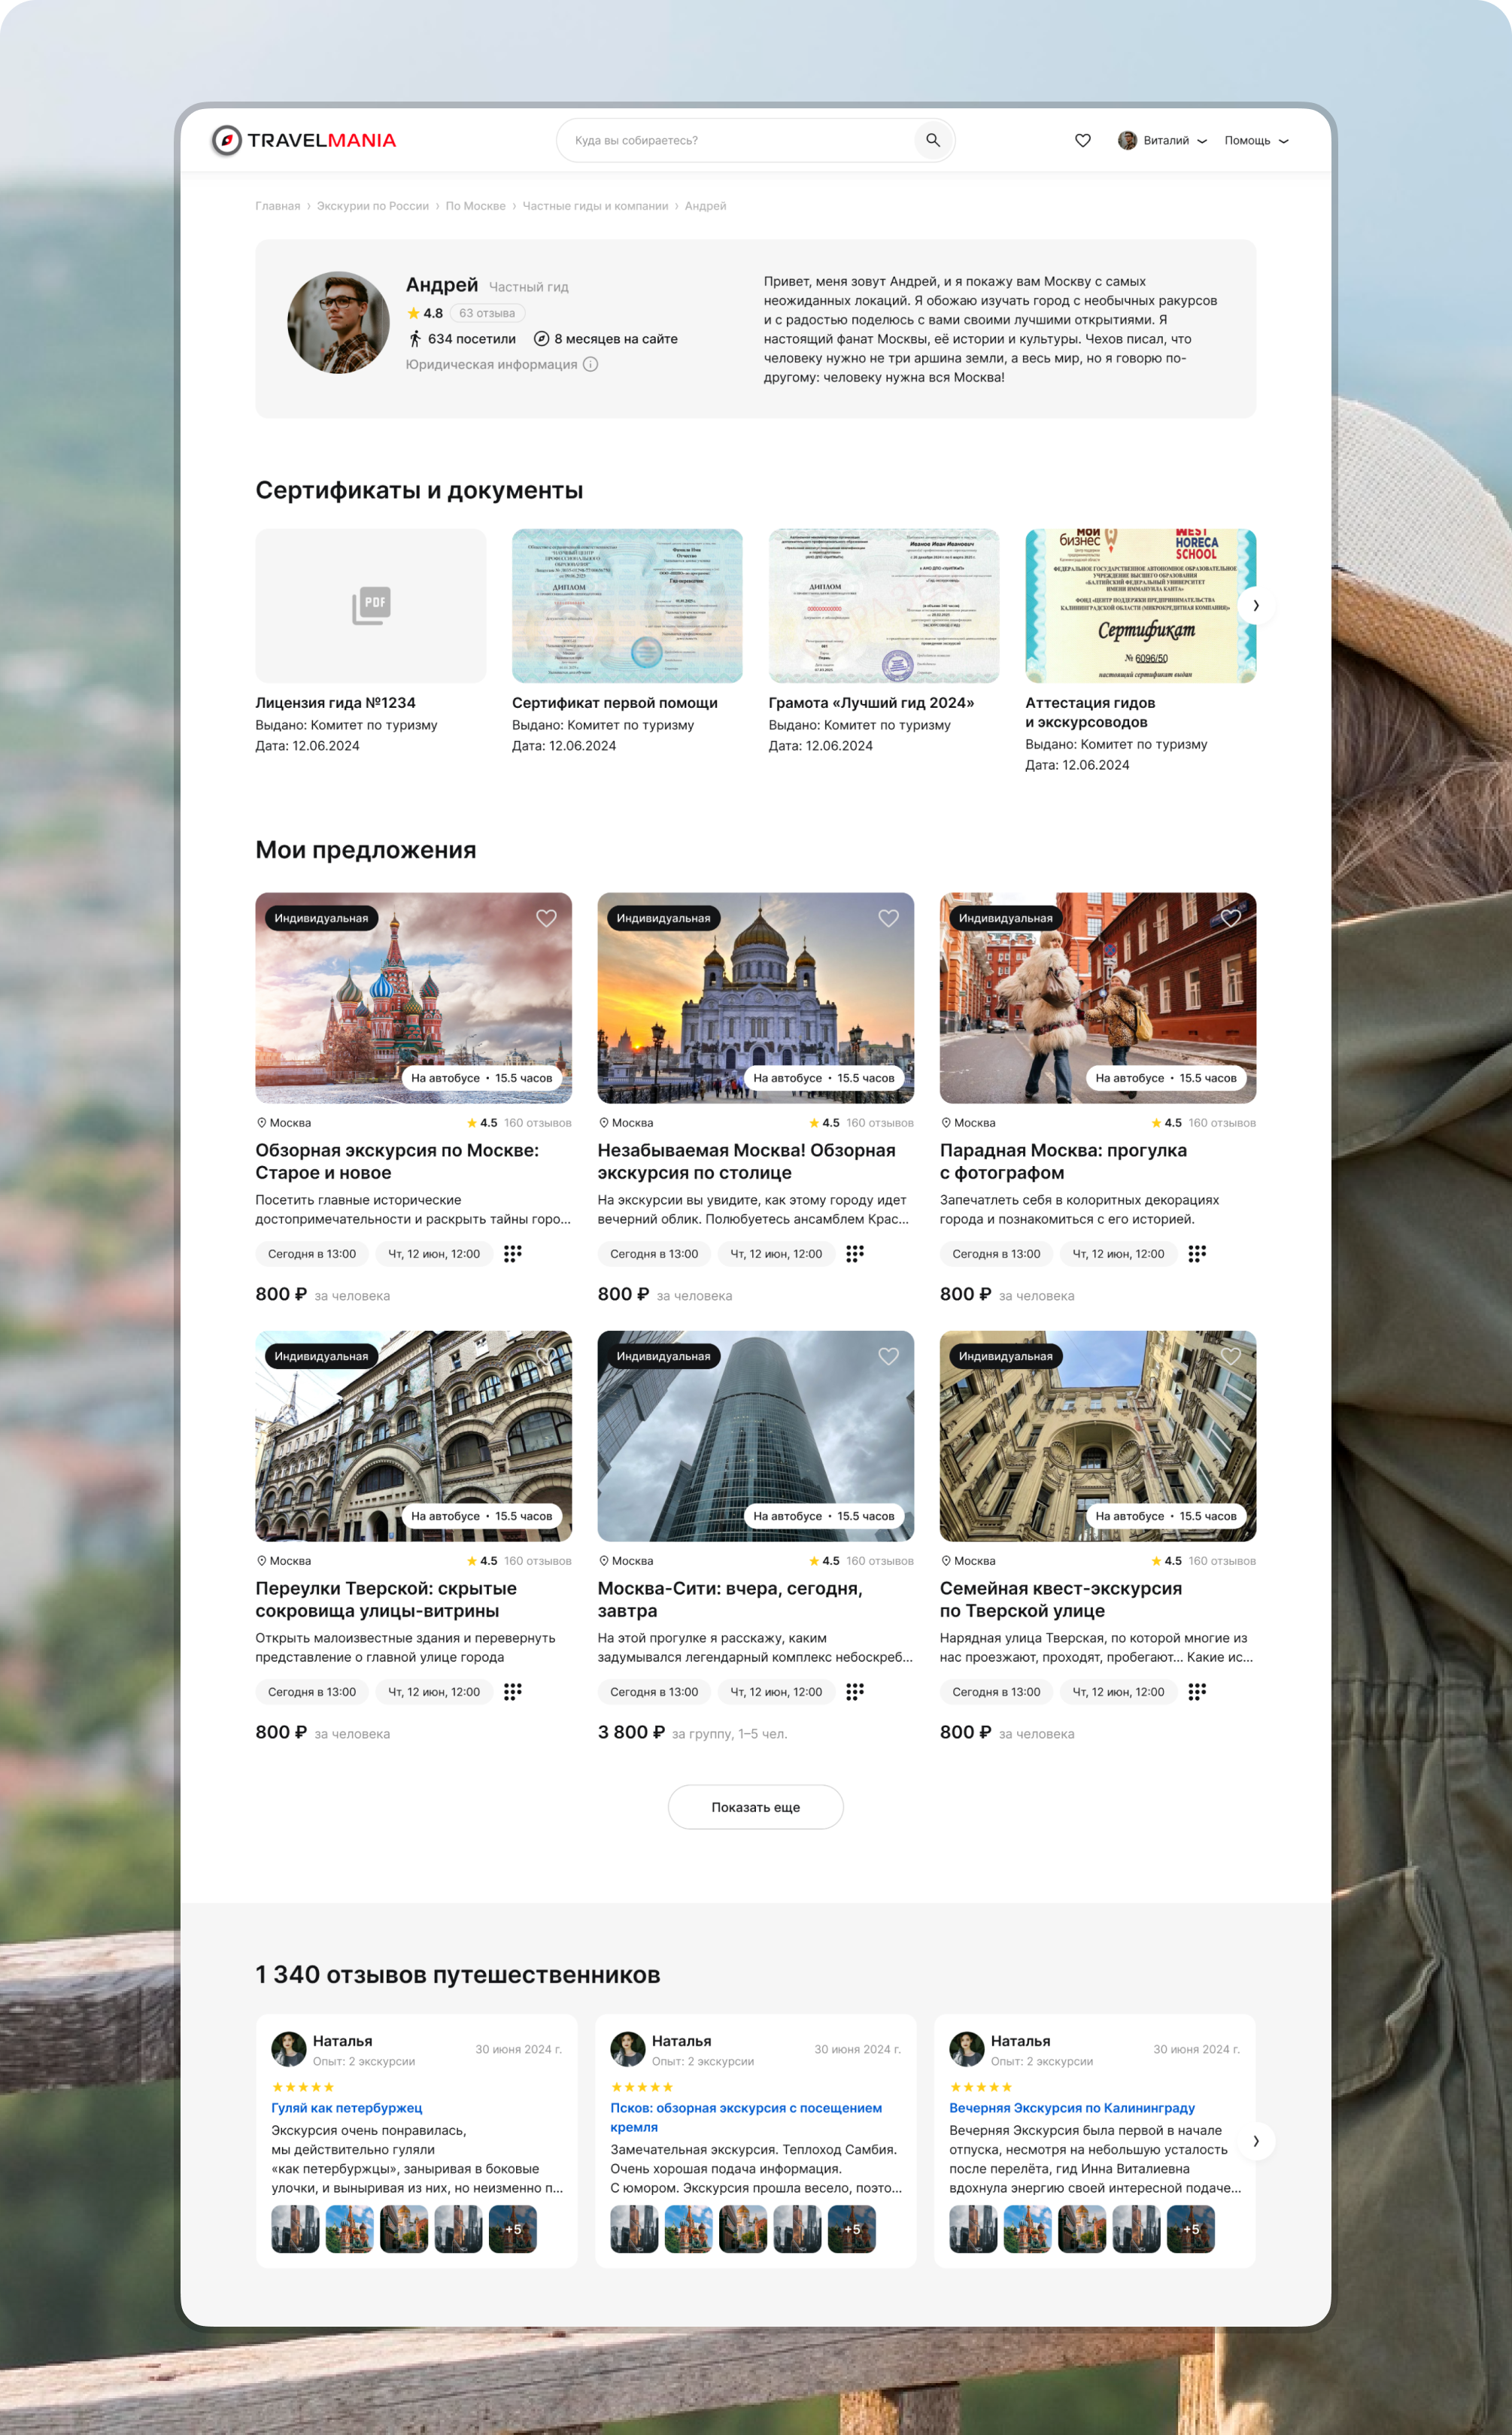This screenshot has height=2435, width=1512.
Task: Go to Частные гиды и компании breadcrumb
Action: 595,206
